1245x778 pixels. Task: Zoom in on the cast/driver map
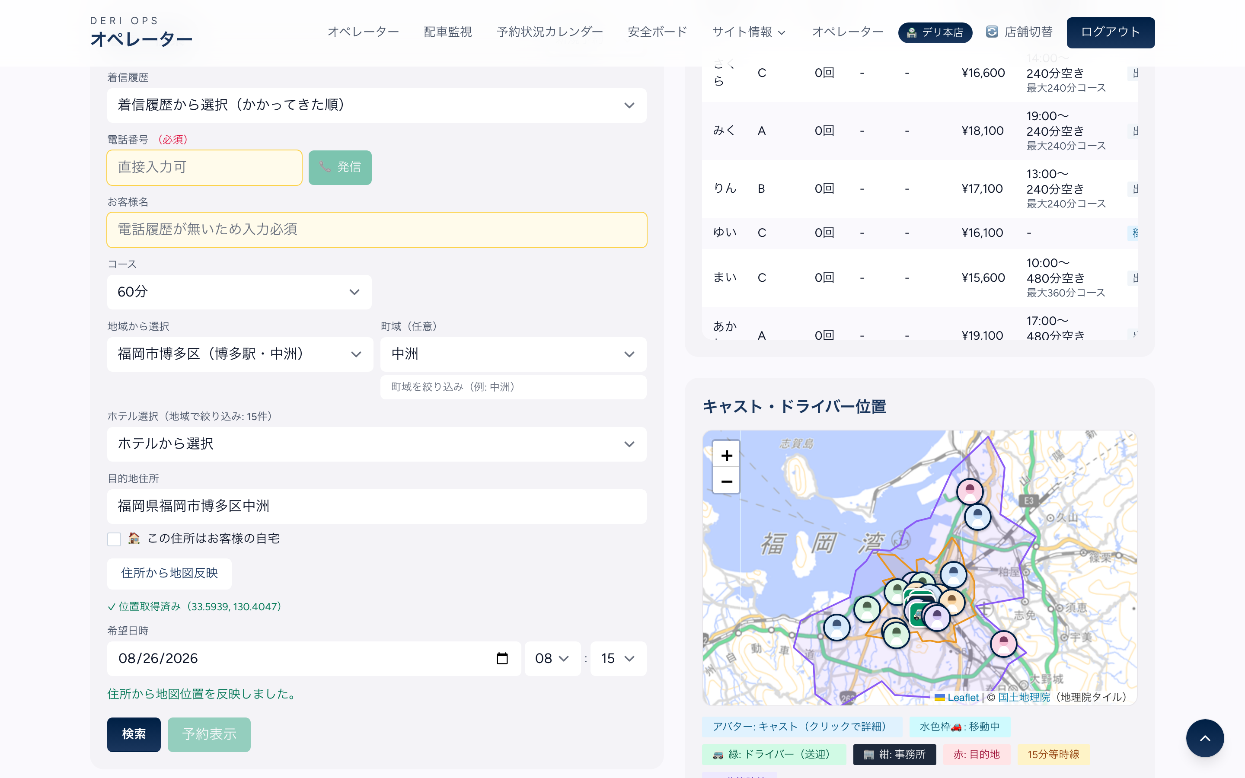pyautogui.click(x=726, y=455)
